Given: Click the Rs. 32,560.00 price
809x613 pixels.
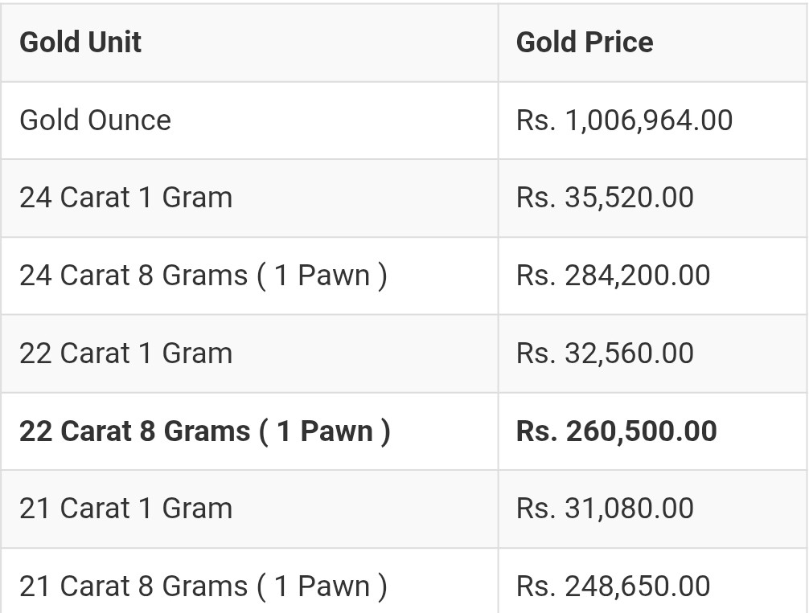Looking at the screenshot, I should [x=605, y=353].
